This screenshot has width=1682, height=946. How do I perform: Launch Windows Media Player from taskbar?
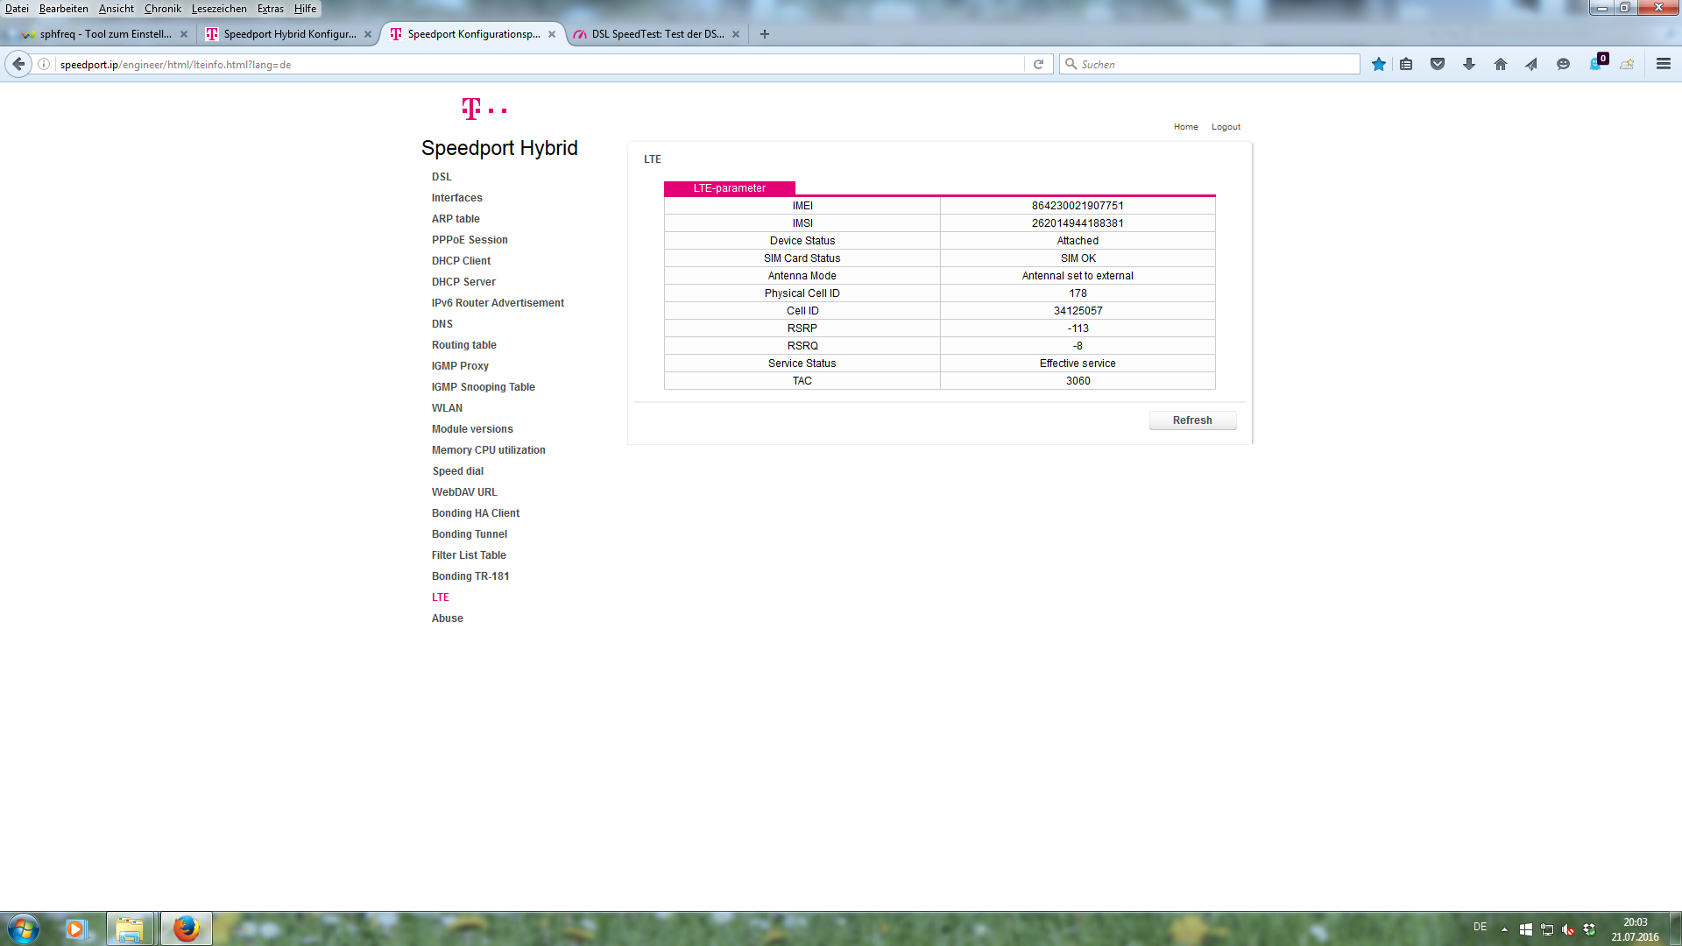pos(75,928)
